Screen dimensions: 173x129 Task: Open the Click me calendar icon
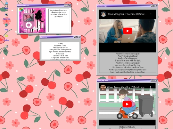pos(6,46)
